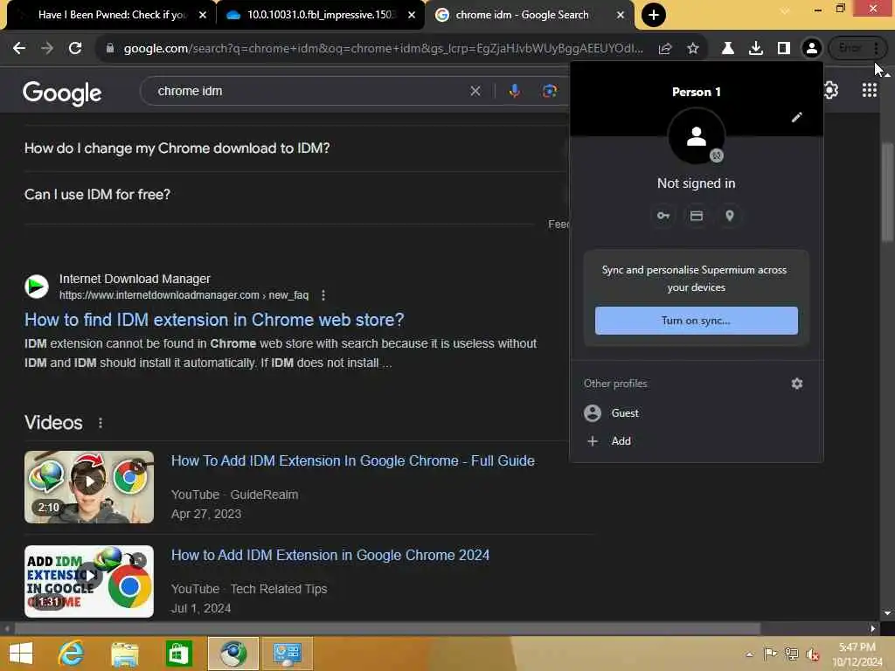895x671 pixels.
Task: Open Action Center flag icon
Action: click(770, 654)
